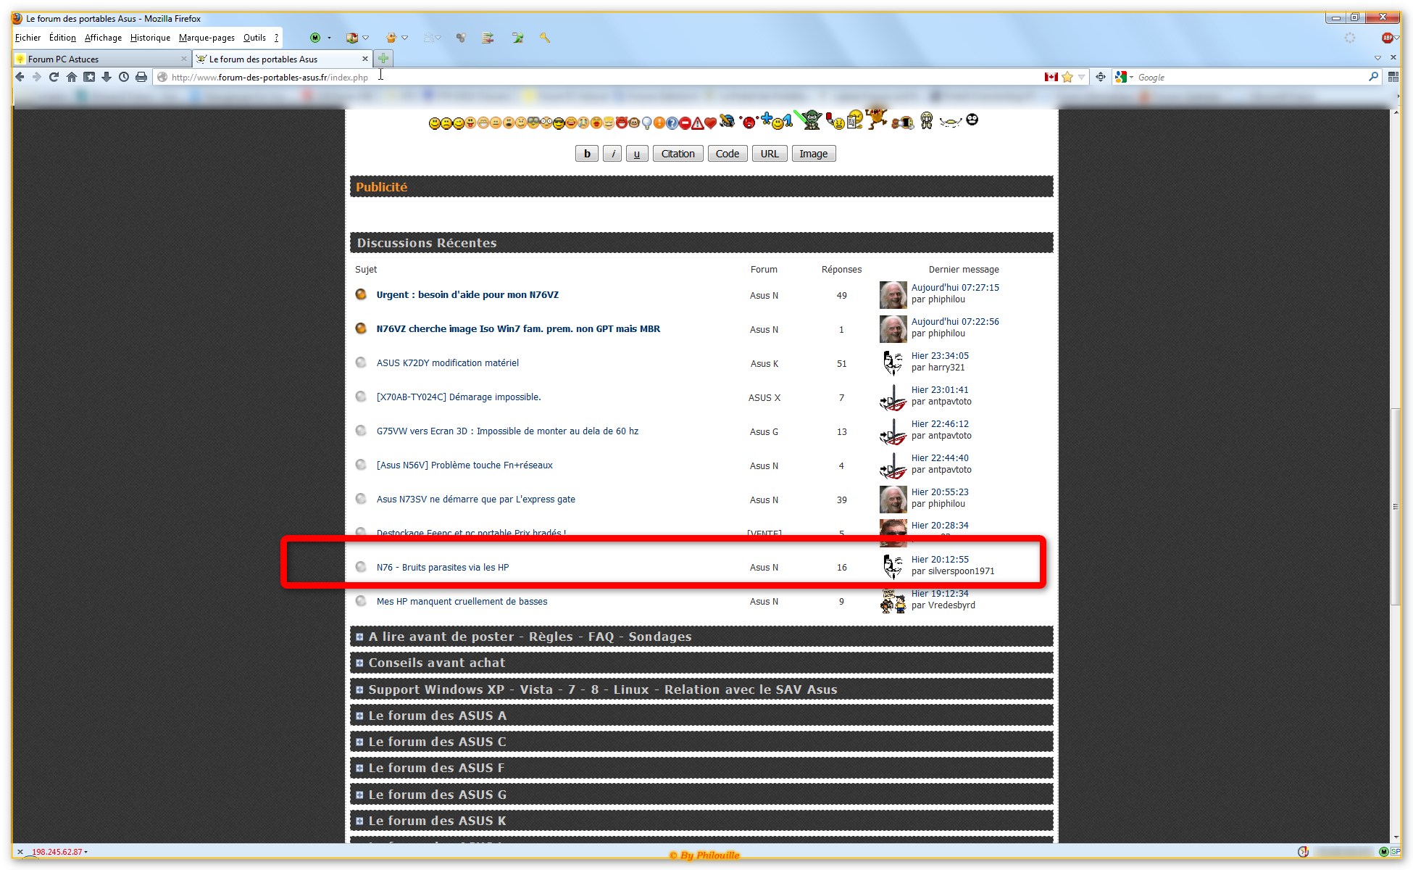Image resolution: width=1413 pixels, height=870 pixels.
Task: Click the Print page icon
Action: [x=141, y=77]
